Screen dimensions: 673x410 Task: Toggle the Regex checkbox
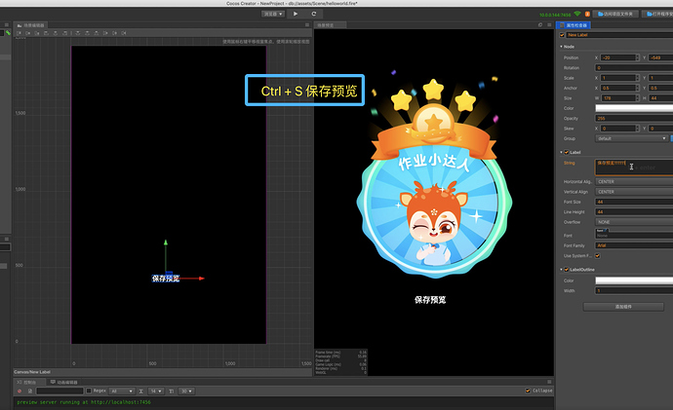pyautogui.click(x=89, y=391)
